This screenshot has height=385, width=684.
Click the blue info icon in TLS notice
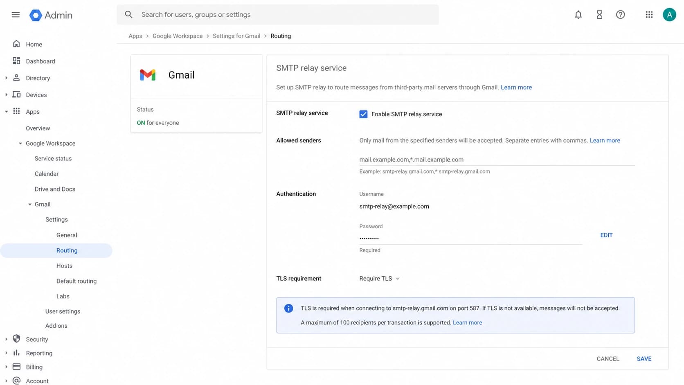click(x=288, y=308)
